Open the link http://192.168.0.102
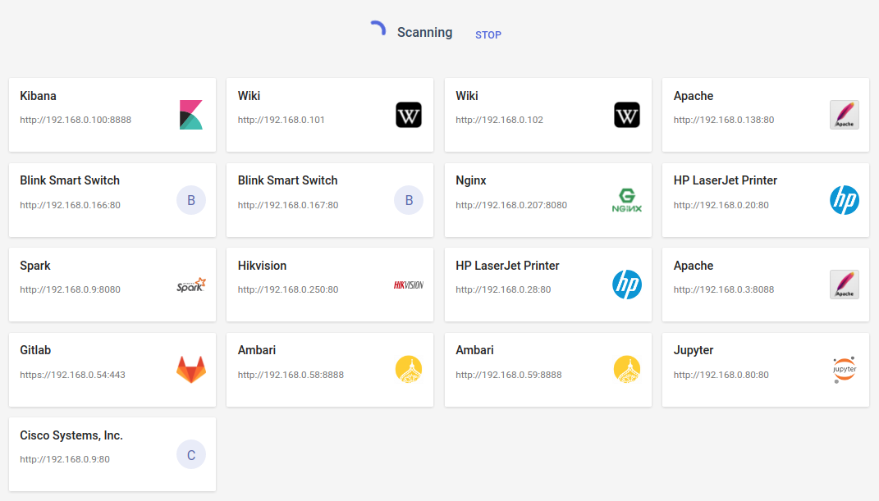This screenshot has width=879, height=501. pos(499,120)
